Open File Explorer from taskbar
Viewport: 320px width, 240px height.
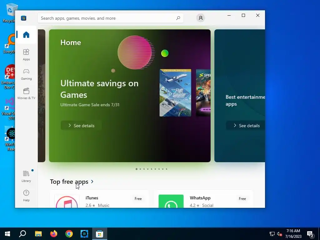click(38, 234)
